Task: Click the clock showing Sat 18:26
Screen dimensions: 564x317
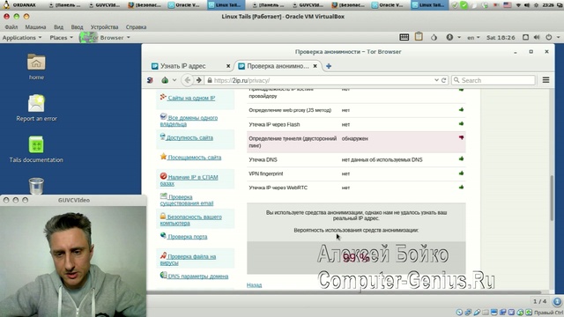Action: tap(501, 37)
